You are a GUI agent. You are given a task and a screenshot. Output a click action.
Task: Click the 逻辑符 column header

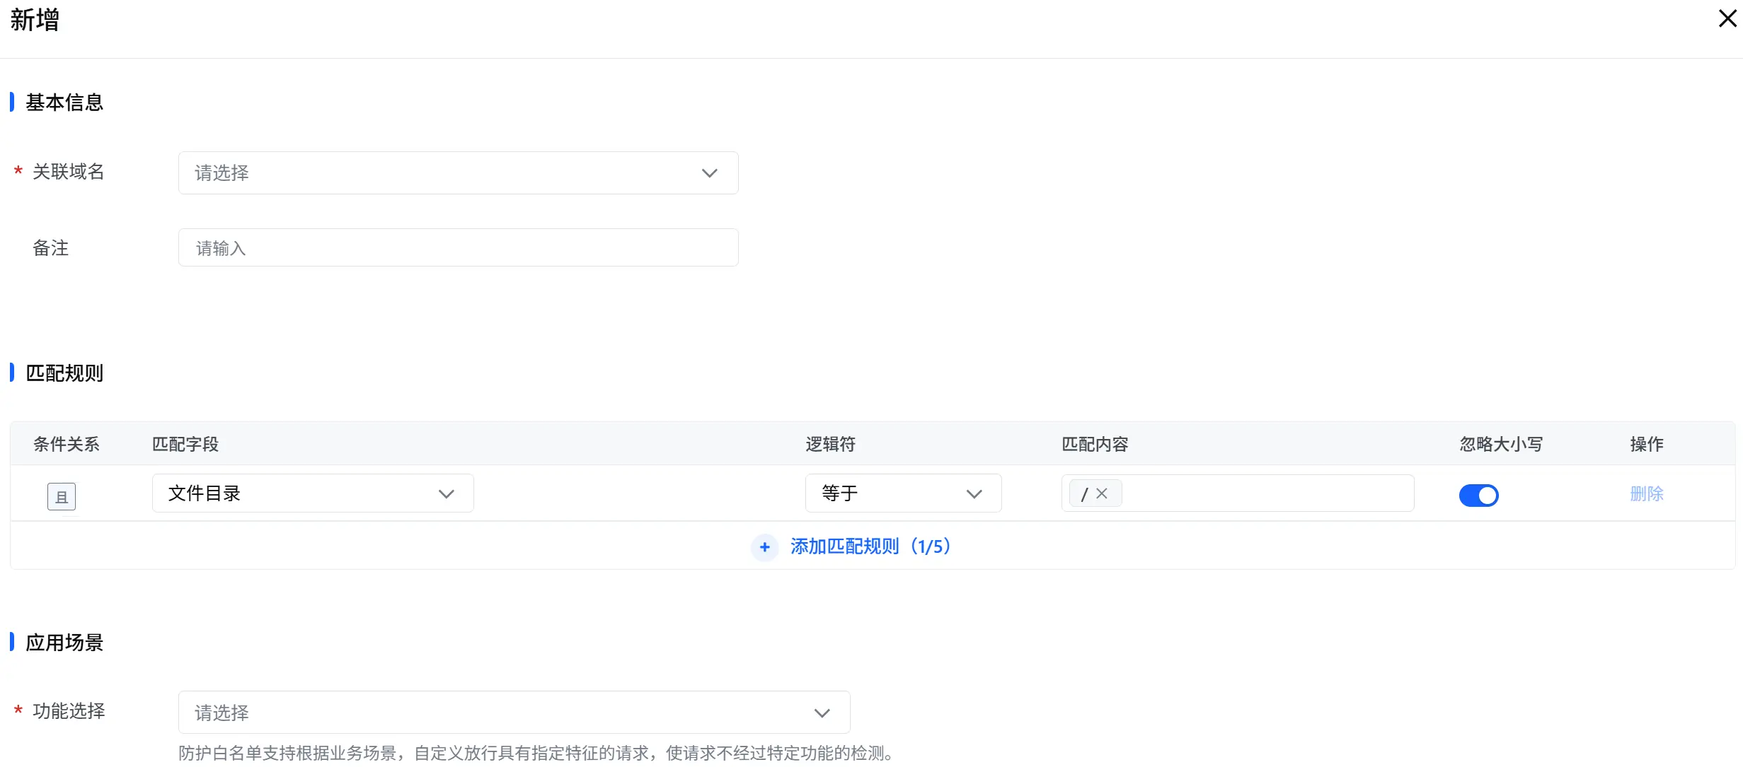click(831, 444)
